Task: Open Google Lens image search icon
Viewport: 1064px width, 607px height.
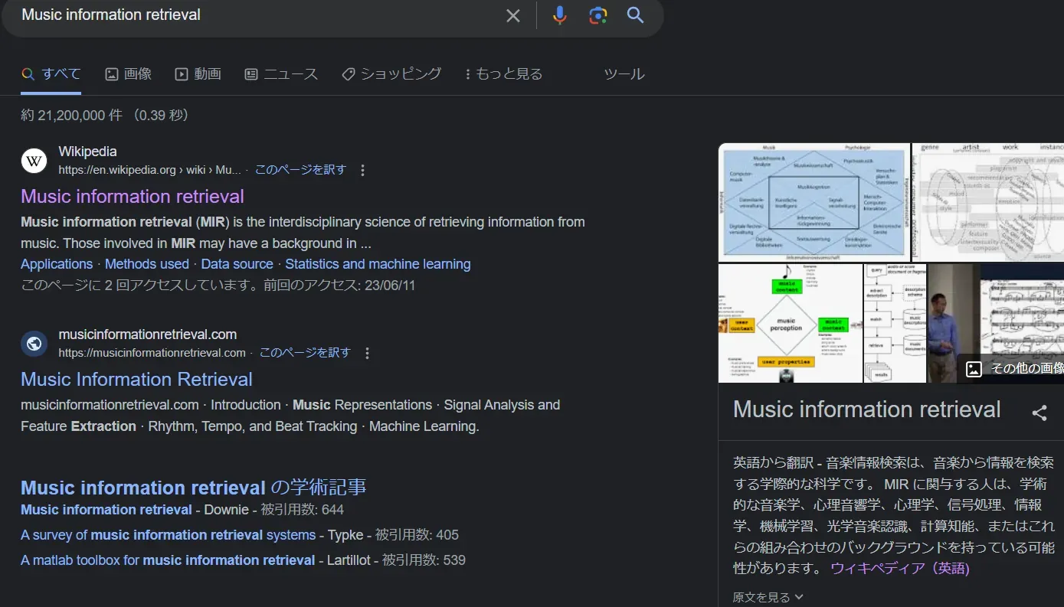Action: tap(597, 15)
